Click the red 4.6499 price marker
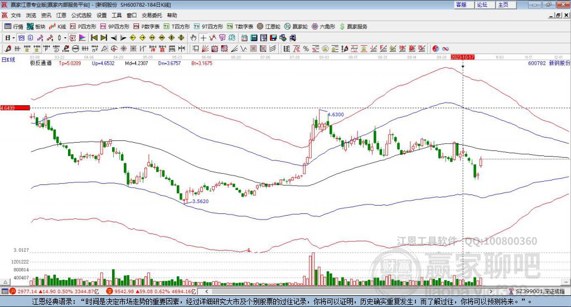 pyautogui.click(x=15, y=108)
